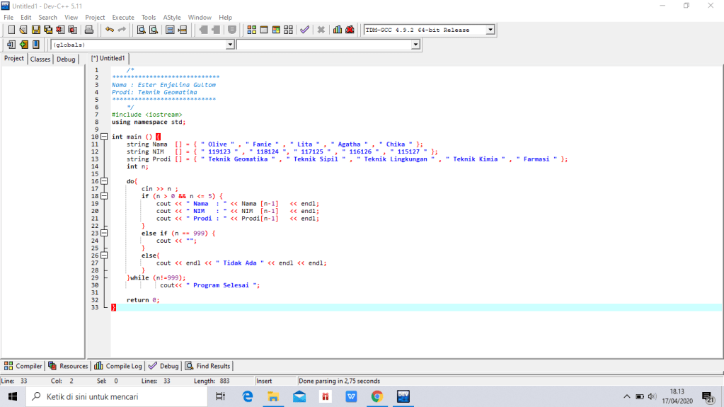Click the Undo arrow icon
Screen dimensions: 724x407
[109, 30]
